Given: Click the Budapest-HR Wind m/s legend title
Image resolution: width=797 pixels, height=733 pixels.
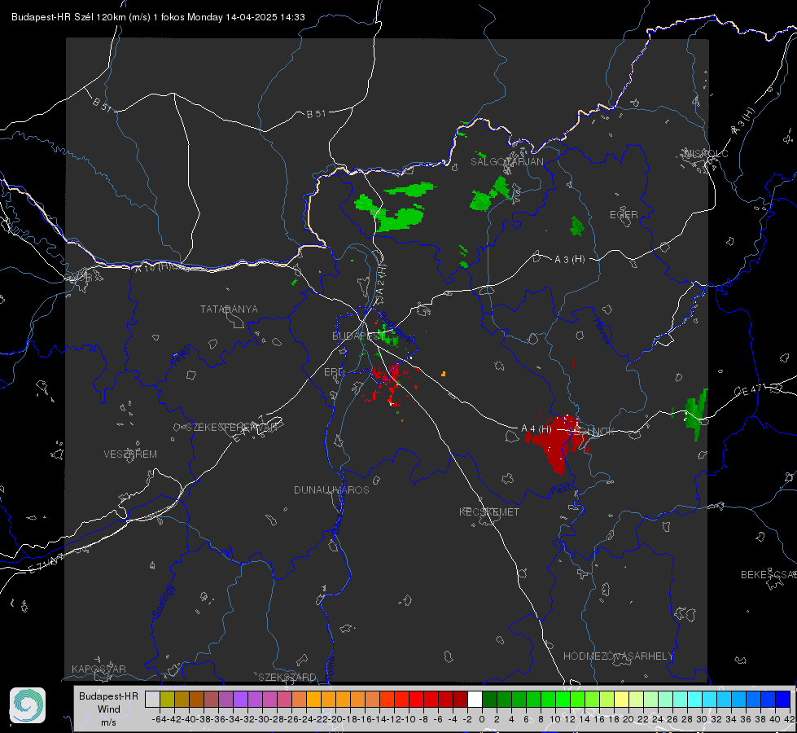Looking at the screenshot, I should tap(108, 709).
